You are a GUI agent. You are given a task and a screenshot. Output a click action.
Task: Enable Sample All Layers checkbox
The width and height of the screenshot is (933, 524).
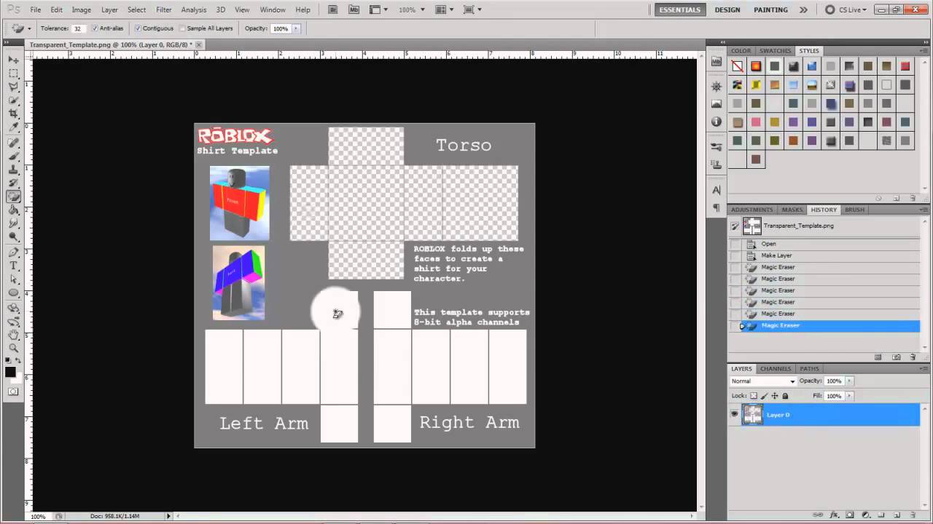point(182,28)
